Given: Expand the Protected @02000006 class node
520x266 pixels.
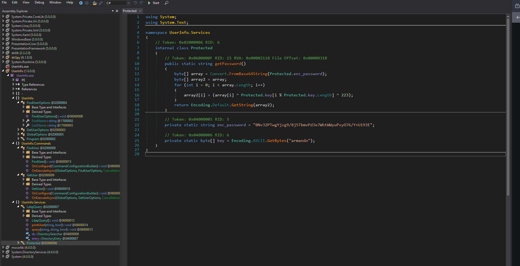Looking at the screenshot, I should [18, 243].
